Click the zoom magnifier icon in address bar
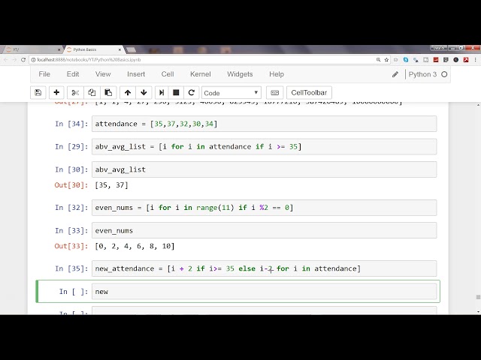The image size is (481, 360). coord(378,60)
